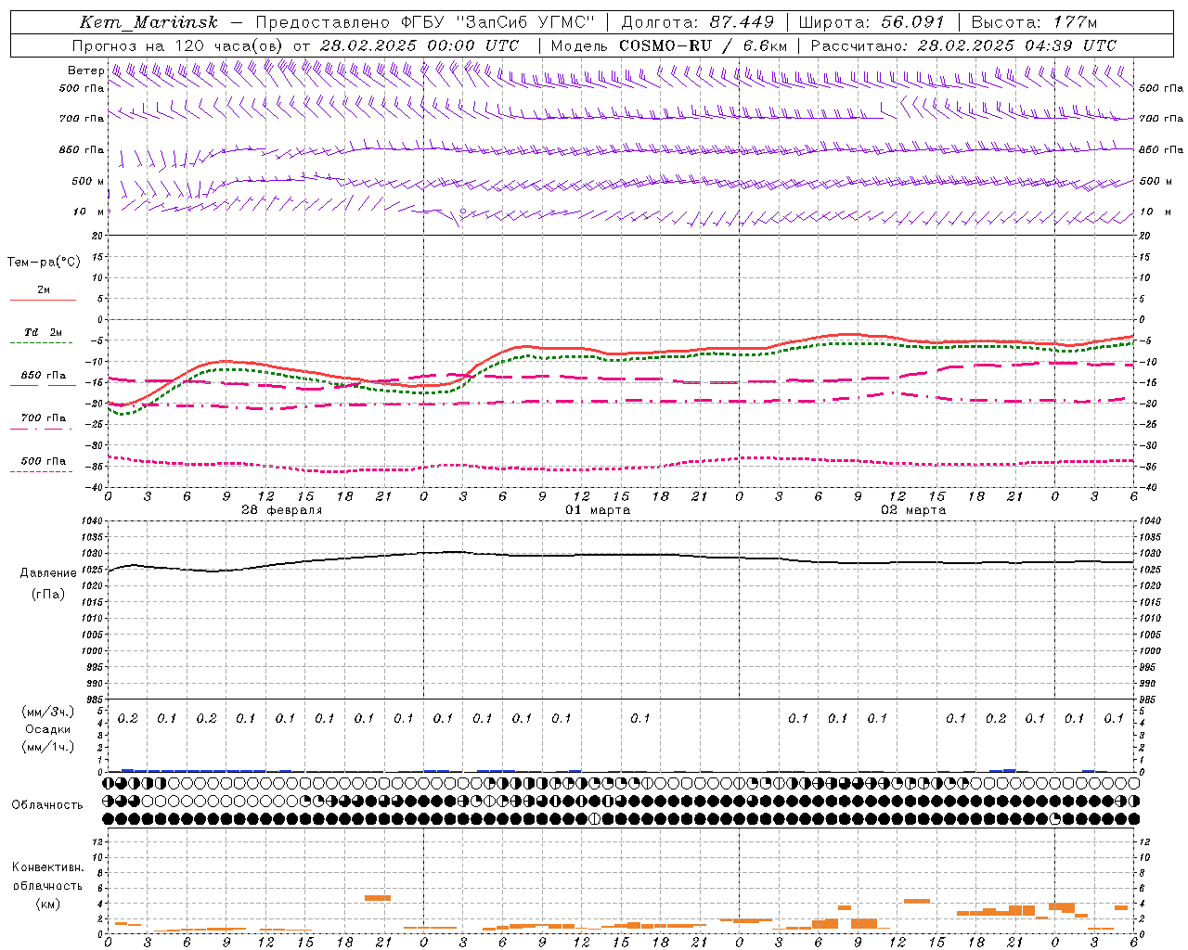Click the 'Ветер' wind panel label
This screenshot has width=1188, height=950.
(x=86, y=71)
